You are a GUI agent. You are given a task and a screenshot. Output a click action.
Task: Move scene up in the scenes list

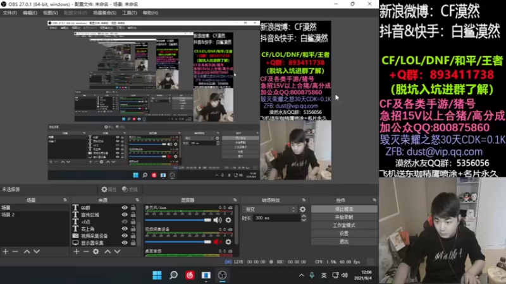[27, 251]
